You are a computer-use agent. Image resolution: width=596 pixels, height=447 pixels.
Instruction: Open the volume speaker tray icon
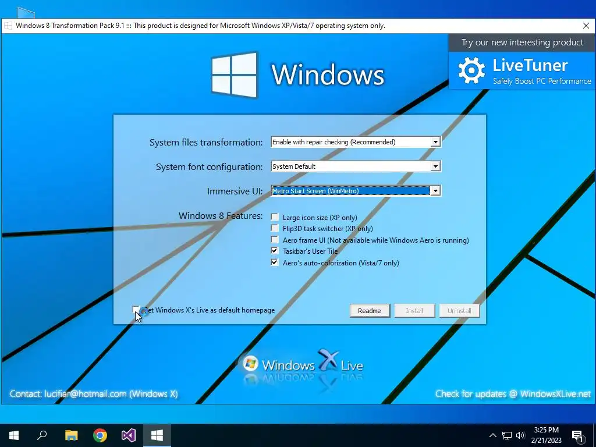(520, 435)
